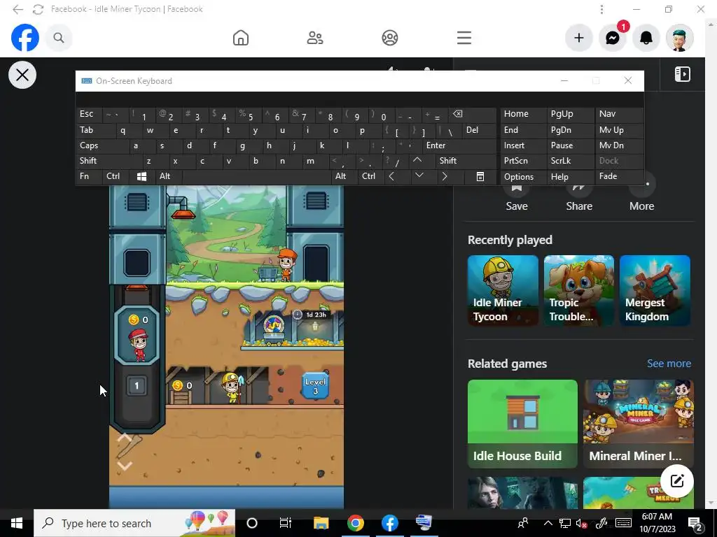Click backspace key on On-Screen Keyboard
This screenshot has width=717, height=537.
tap(473, 114)
